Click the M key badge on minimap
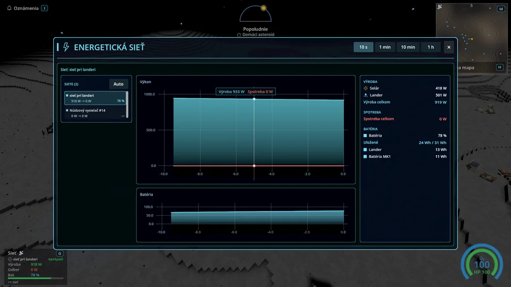This screenshot has height=287, width=511. click(x=501, y=9)
